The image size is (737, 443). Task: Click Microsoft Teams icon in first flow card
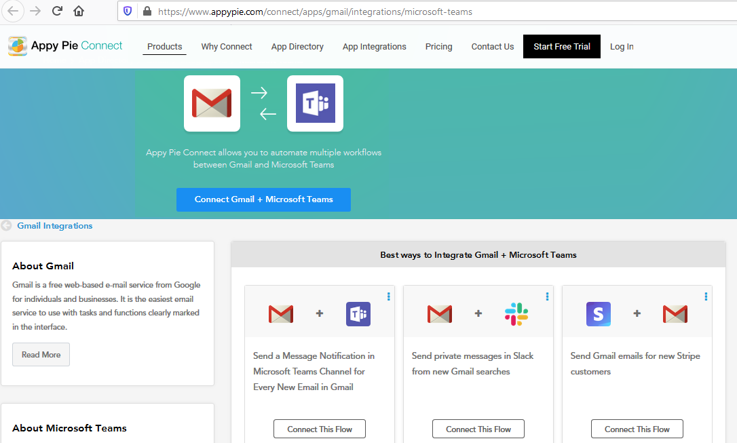coord(358,314)
